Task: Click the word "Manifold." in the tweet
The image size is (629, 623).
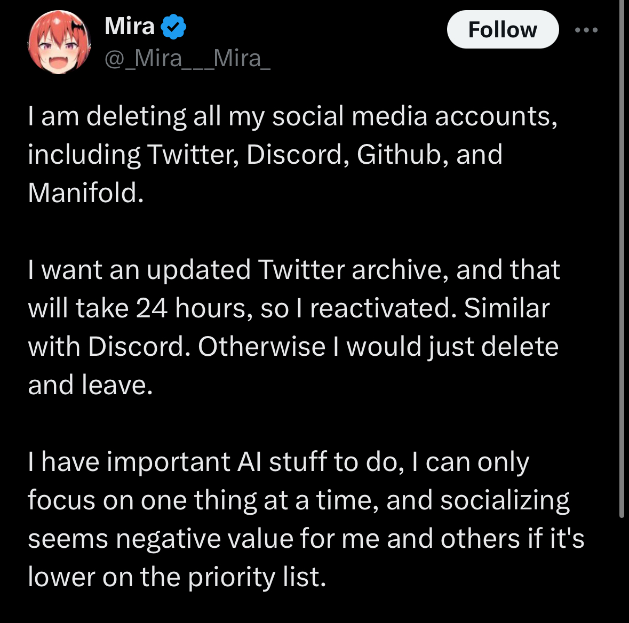Action: click(86, 193)
